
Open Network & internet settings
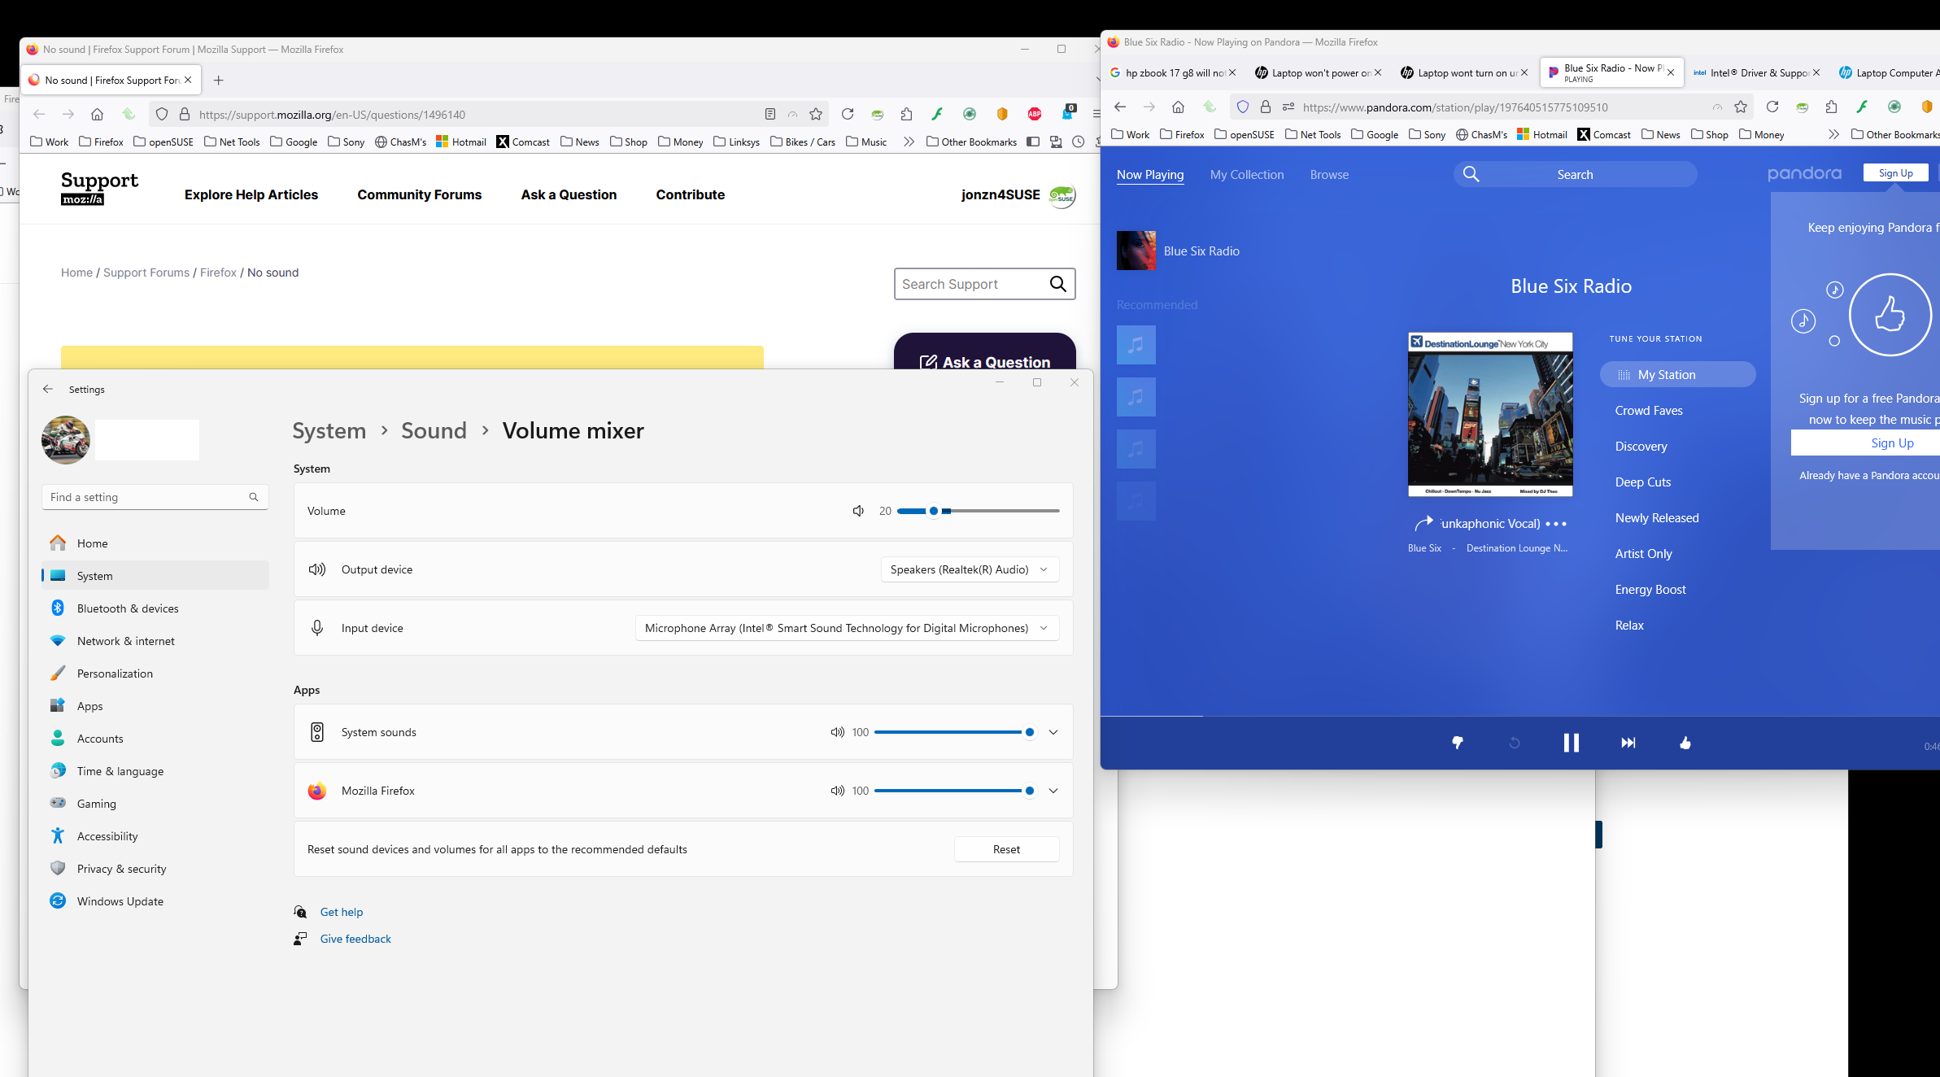click(x=155, y=641)
